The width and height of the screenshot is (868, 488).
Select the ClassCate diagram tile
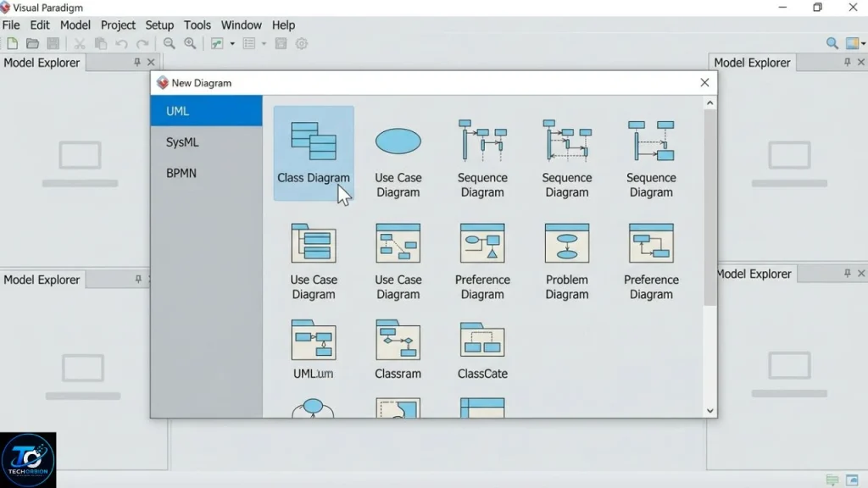click(482, 349)
